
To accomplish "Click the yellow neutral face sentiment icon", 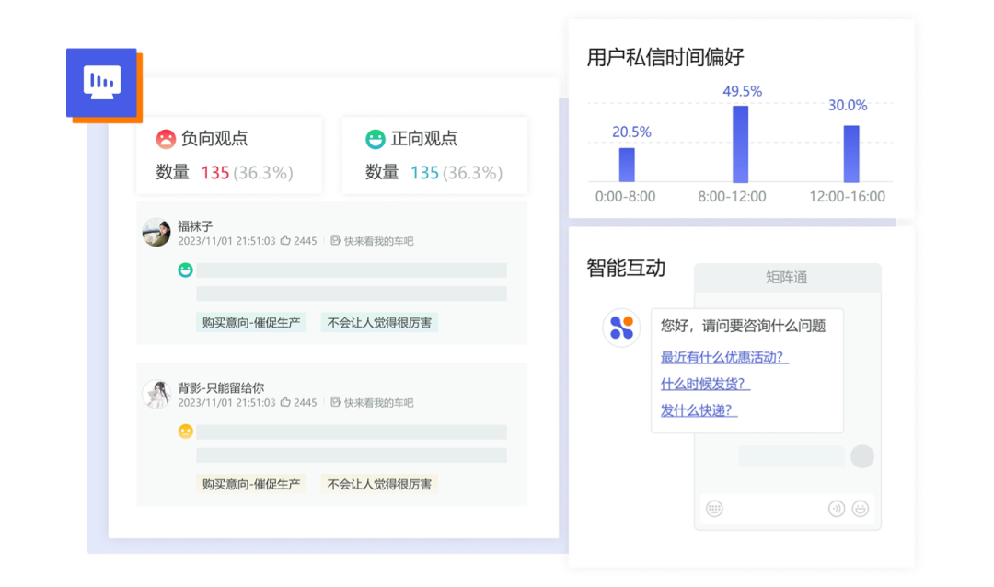I will pyautogui.click(x=185, y=432).
